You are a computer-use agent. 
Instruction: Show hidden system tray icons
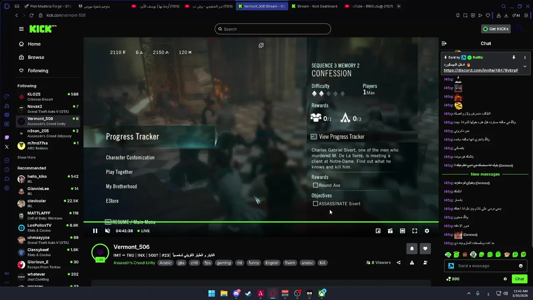[468, 293]
